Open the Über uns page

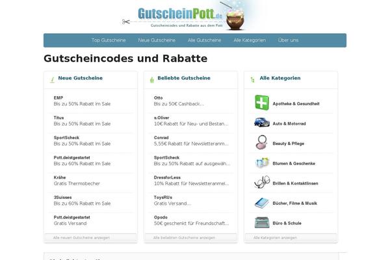(x=288, y=40)
